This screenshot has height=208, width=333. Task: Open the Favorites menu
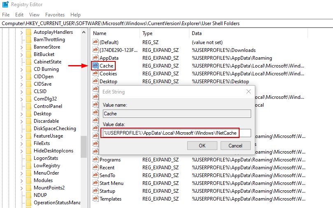click(55, 15)
